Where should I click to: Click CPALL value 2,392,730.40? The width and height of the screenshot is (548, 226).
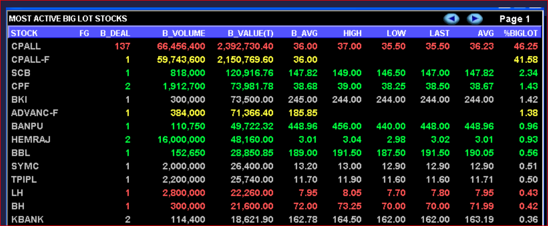pyautogui.click(x=245, y=46)
